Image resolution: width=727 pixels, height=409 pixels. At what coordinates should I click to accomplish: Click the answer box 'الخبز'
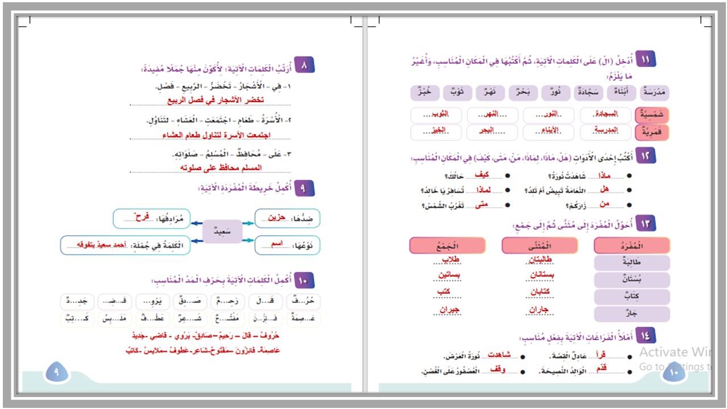tap(436, 132)
